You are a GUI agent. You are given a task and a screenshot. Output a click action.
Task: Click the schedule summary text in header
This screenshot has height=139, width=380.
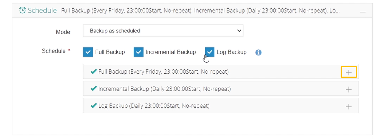click(200, 11)
